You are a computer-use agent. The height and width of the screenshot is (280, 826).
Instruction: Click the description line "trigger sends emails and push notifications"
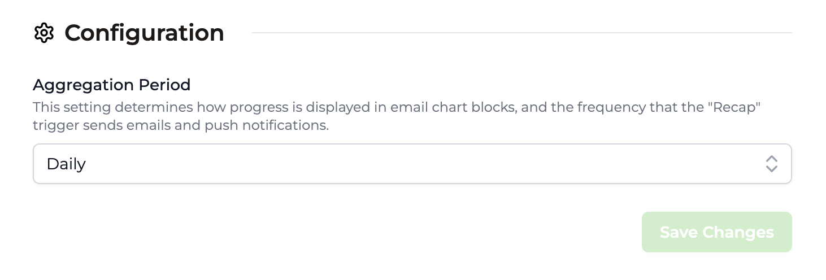pyautogui.click(x=181, y=125)
